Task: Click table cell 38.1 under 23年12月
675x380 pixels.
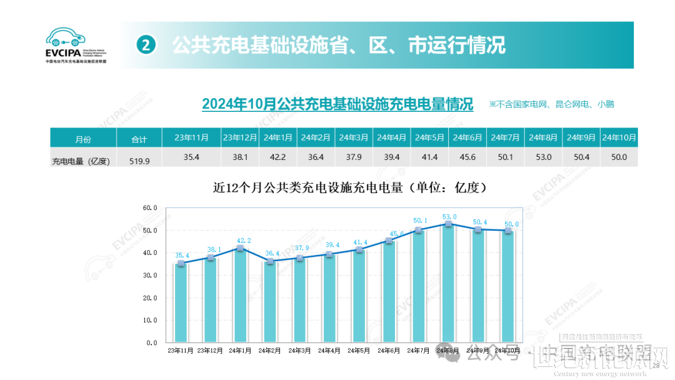Action: [x=240, y=157]
